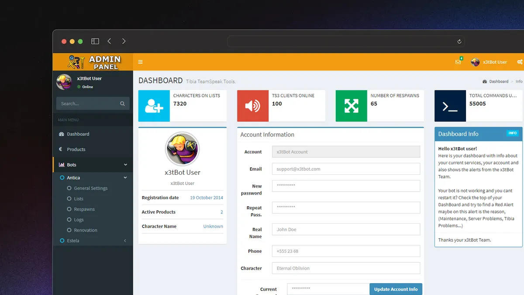
Task: Click the Dashboard breadcrumb link
Action: [498, 82]
